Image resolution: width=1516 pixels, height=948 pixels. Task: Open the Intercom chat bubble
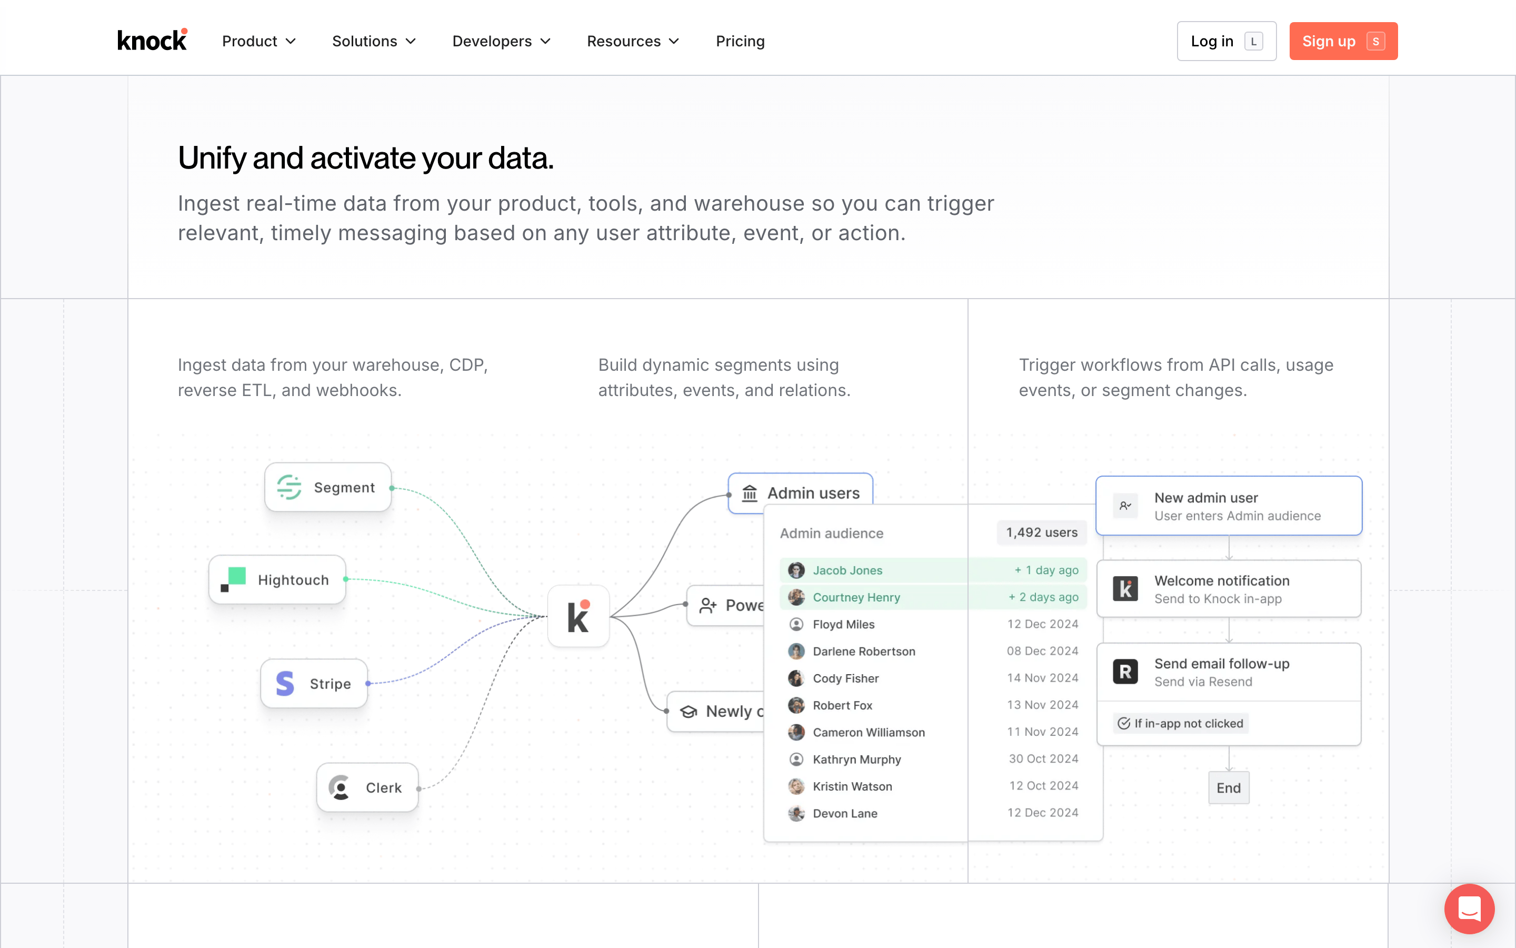(1469, 908)
